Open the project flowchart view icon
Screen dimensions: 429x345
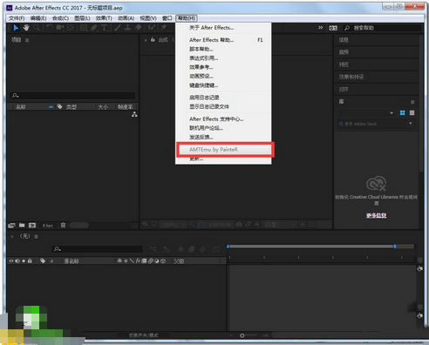[x=134, y=115]
